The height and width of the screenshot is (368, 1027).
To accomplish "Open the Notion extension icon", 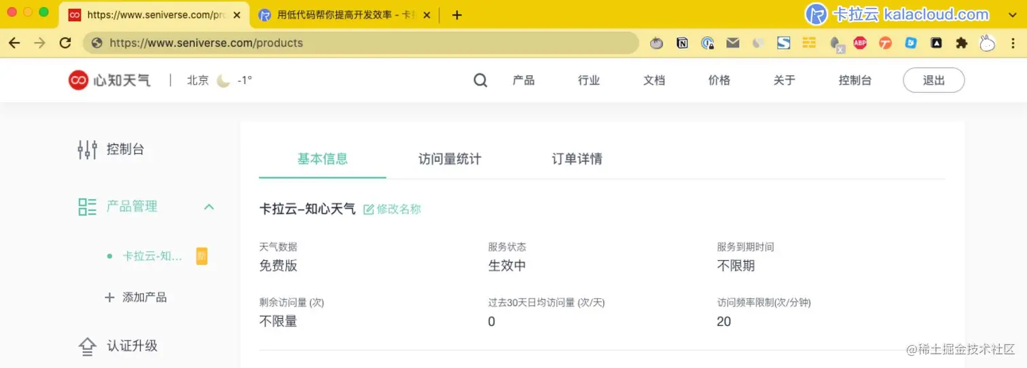I will point(683,43).
